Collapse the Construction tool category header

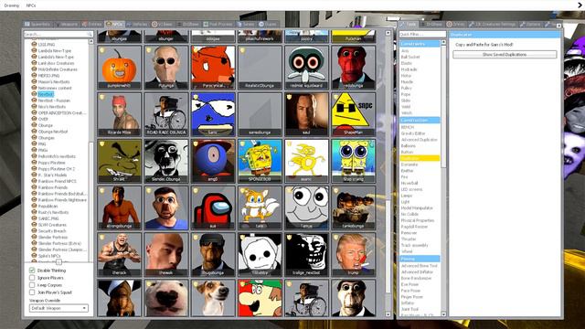[x=420, y=121]
